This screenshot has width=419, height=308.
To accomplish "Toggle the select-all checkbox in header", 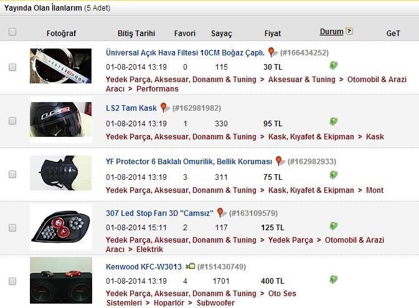I will point(12,32).
